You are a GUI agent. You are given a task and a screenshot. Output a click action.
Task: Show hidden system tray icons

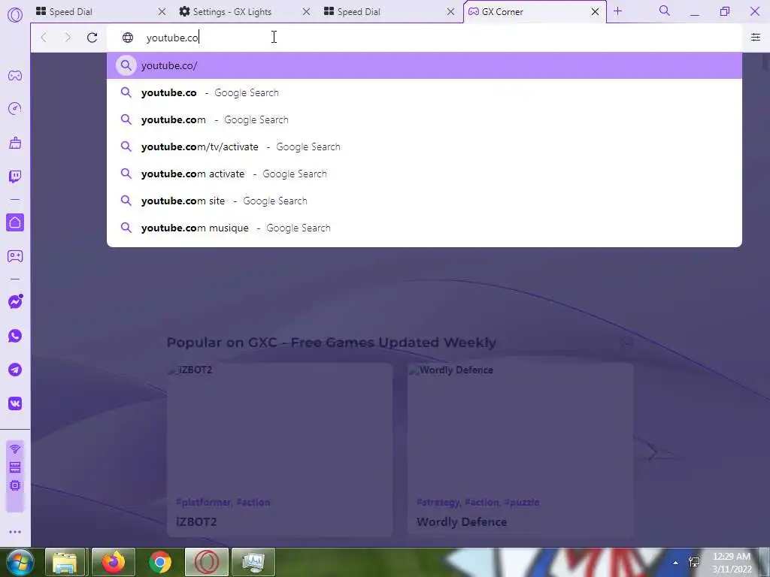coord(676,563)
